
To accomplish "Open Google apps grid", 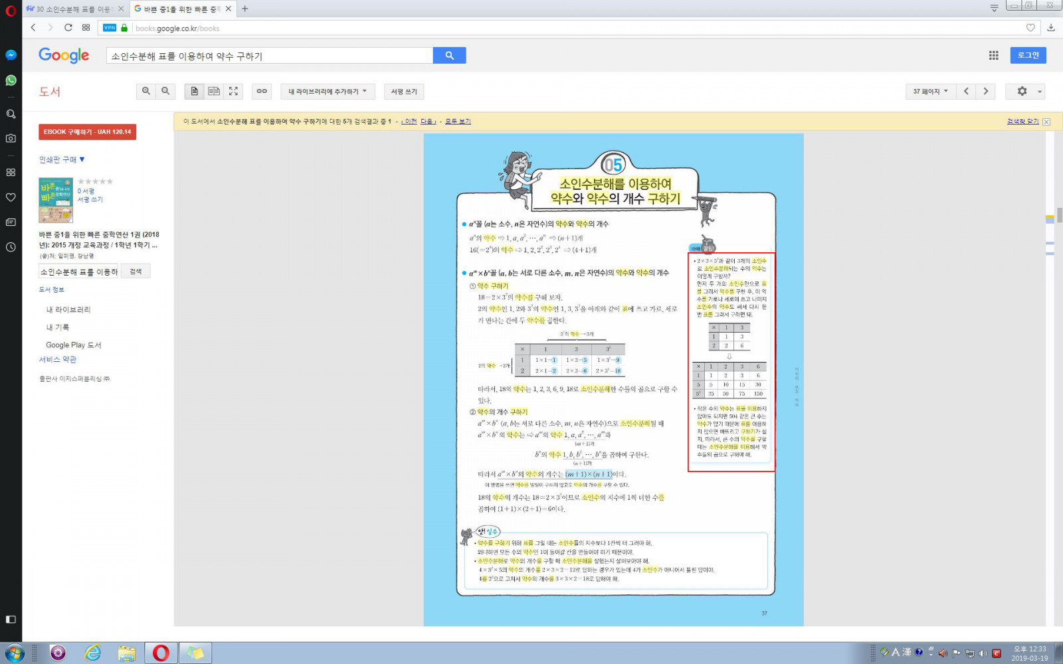I will 993,56.
